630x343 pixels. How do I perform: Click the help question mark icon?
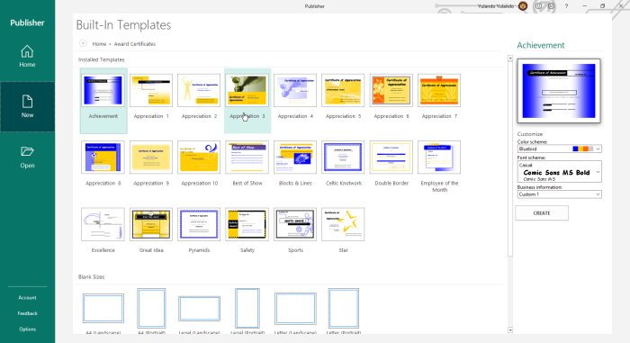coord(566,6)
